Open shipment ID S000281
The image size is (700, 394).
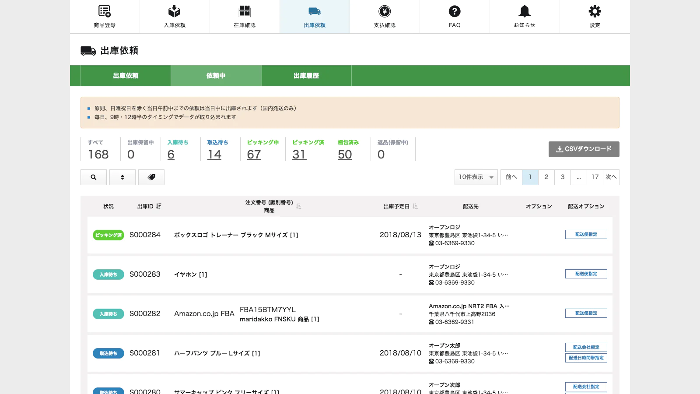tap(145, 353)
